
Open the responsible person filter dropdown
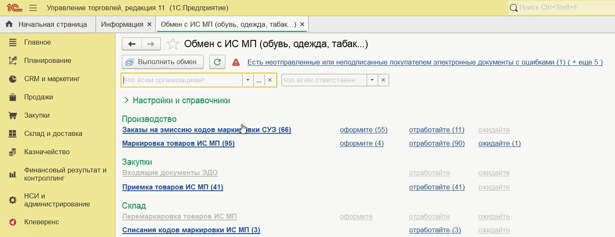coord(372,80)
